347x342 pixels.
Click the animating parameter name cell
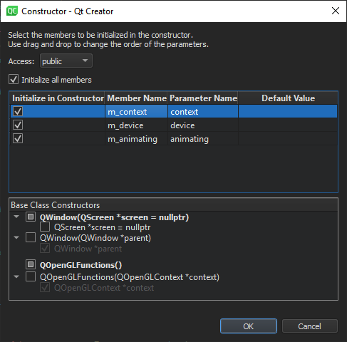click(203, 139)
